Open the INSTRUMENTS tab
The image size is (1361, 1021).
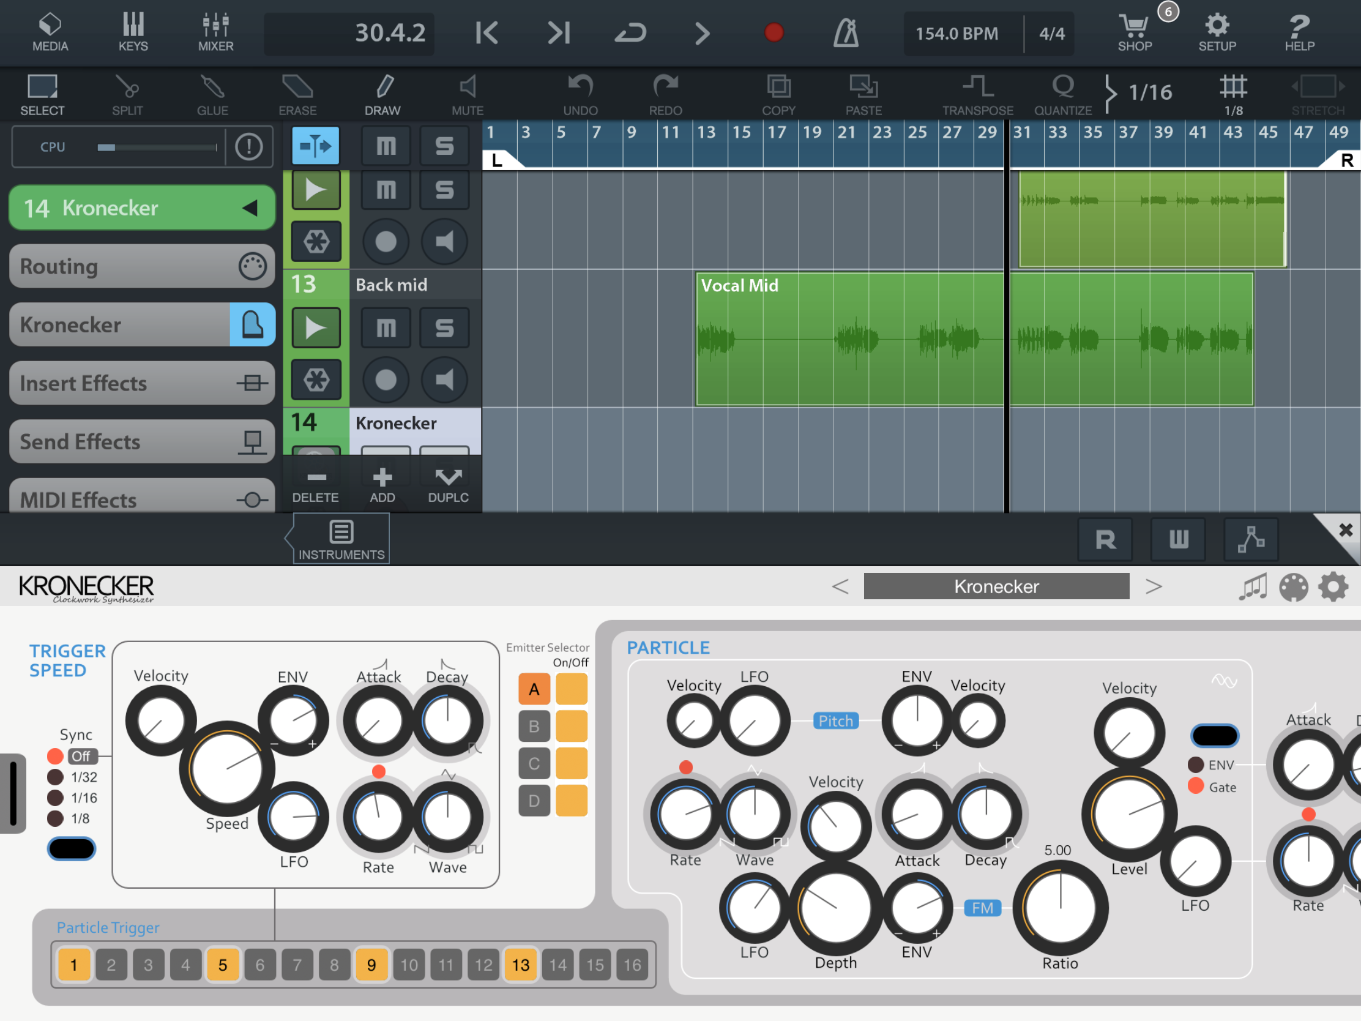coord(341,540)
